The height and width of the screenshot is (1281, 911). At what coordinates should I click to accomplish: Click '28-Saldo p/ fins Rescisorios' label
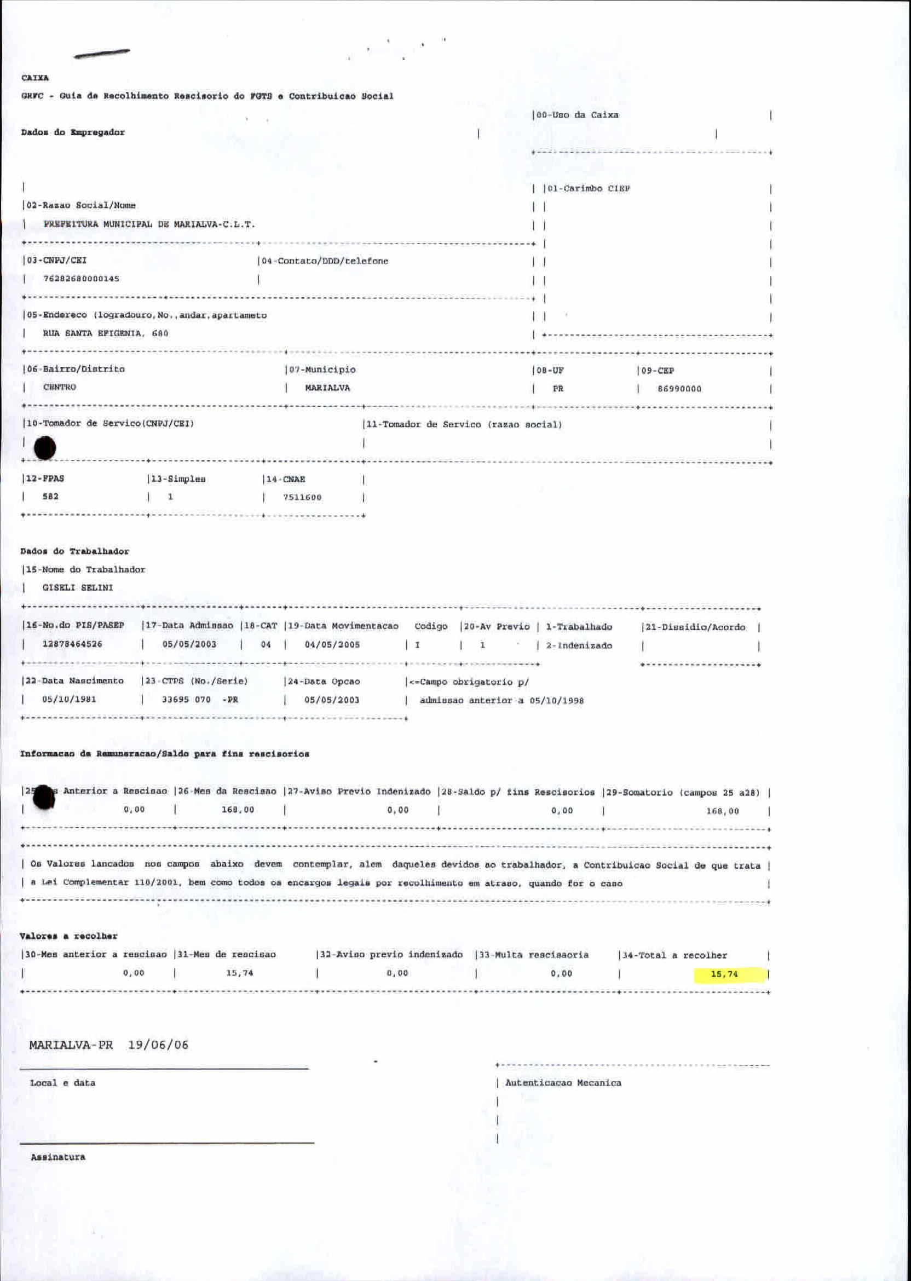[518, 793]
